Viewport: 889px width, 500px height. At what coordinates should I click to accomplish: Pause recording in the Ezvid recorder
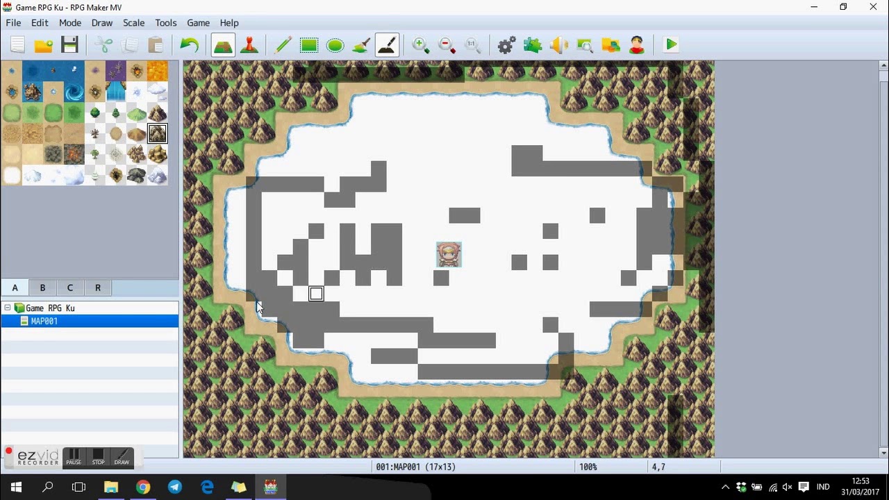pos(74,458)
